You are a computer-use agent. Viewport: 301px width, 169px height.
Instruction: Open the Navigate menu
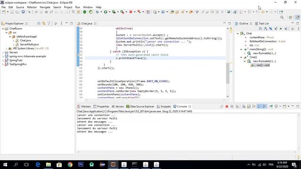[45, 8]
